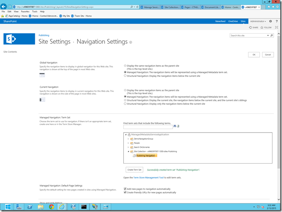
Task: Open PowerShell from the taskbar
Action: pyautogui.click(x=30, y=207)
